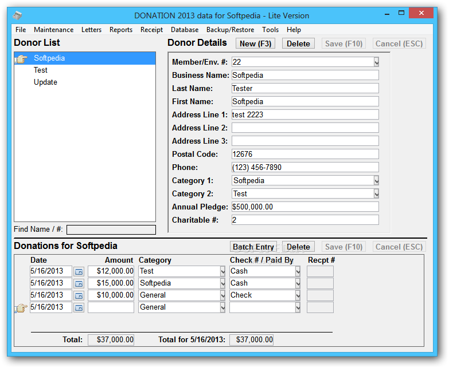The height and width of the screenshot is (368, 449).
Task: Click the Address Line 1 field
Action: point(305,114)
